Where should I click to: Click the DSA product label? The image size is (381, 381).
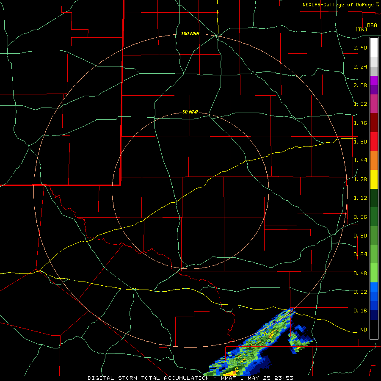(x=372, y=25)
